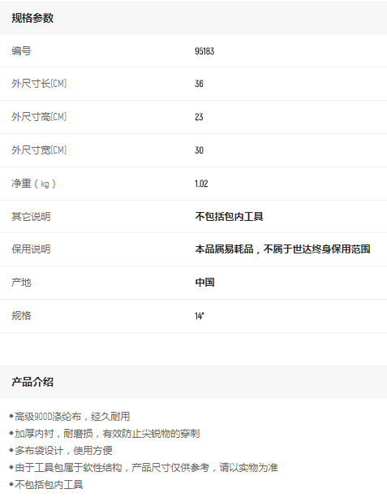Click the 多布袋设计 bullet line
Image resolution: width=387 pixels, height=502 pixels.
pos(61,451)
